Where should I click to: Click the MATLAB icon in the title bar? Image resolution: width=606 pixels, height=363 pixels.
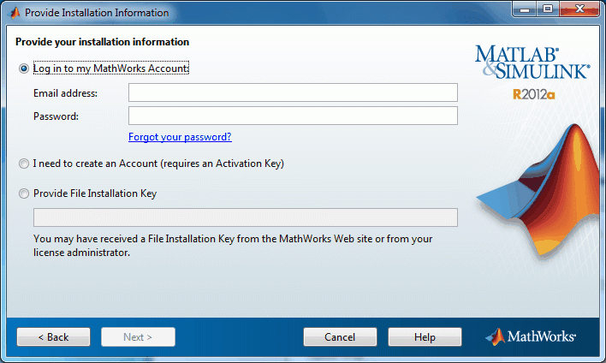tap(15, 13)
